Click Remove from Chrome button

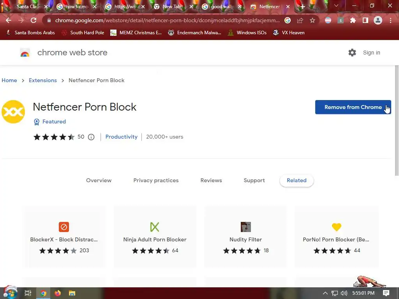pyautogui.click(x=353, y=107)
